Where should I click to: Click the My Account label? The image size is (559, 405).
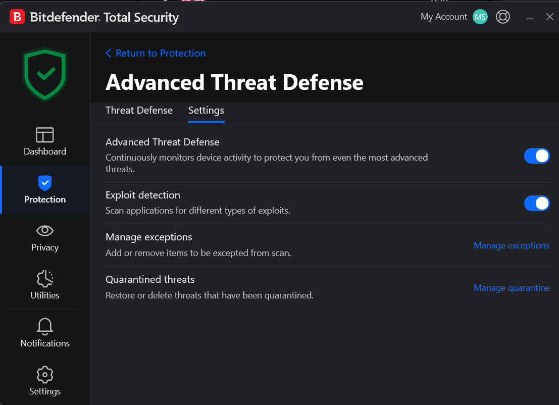443,17
